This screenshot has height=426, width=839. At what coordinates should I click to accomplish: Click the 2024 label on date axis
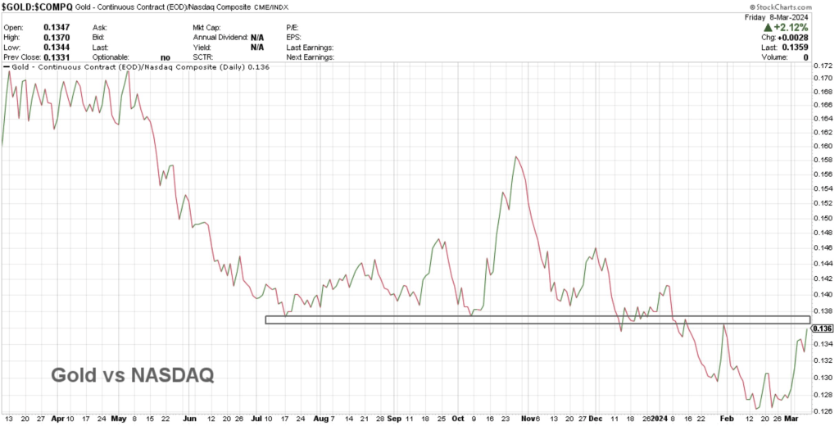(660, 417)
